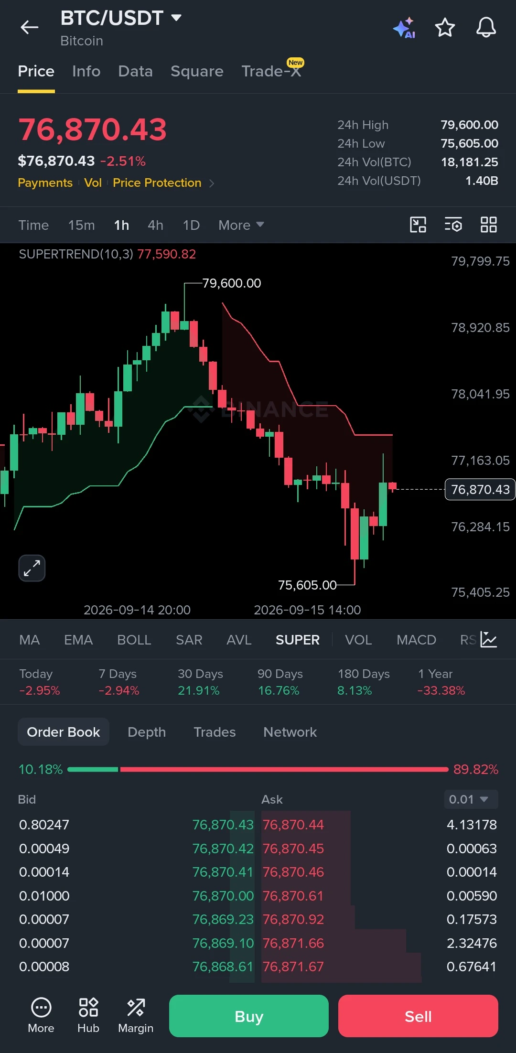Open chart indicator settings icon
The height and width of the screenshot is (1053, 516).
453,225
